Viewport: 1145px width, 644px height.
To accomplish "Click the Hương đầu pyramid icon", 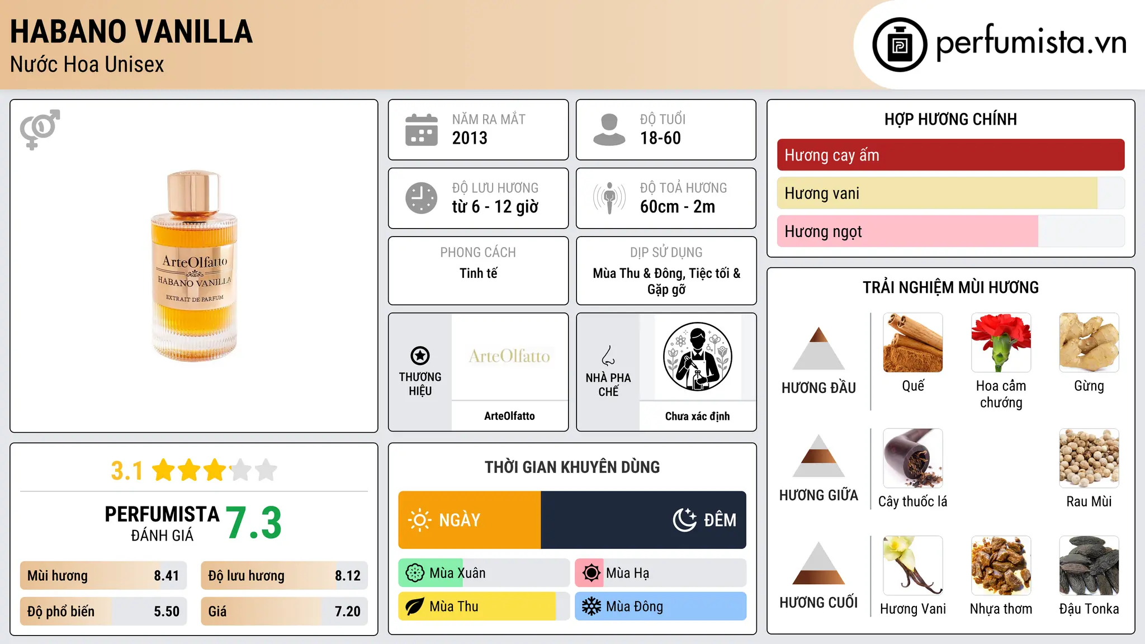I will [x=818, y=348].
